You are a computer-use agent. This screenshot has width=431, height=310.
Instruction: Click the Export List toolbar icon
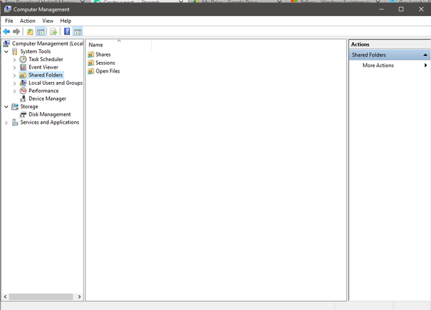(x=54, y=32)
